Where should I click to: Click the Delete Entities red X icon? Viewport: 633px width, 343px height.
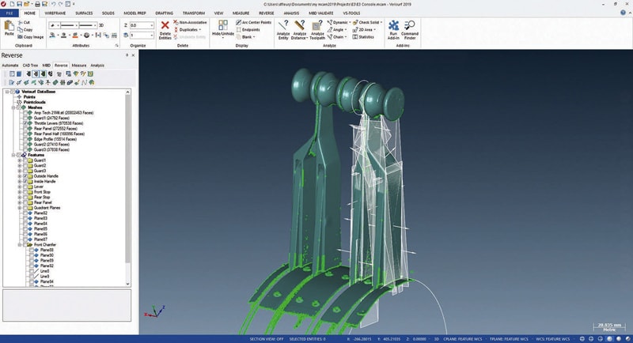[165, 25]
